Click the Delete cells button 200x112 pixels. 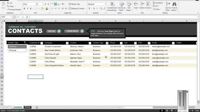142,6
